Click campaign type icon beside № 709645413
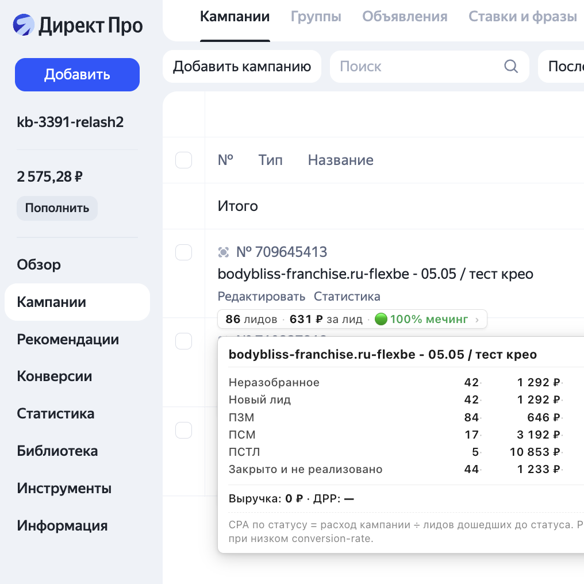The image size is (584, 584). tap(223, 252)
